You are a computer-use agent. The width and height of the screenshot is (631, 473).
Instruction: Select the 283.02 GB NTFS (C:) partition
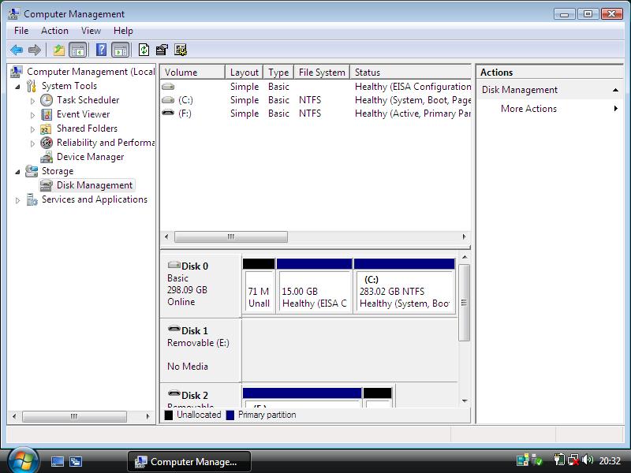[405, 285]
